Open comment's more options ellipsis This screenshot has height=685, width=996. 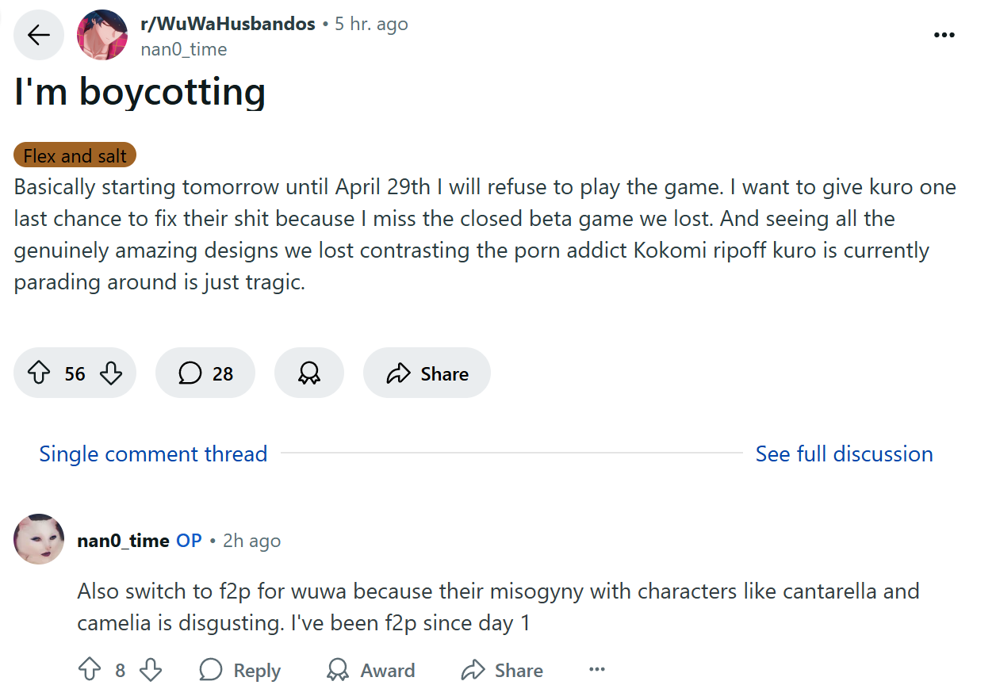597,670
